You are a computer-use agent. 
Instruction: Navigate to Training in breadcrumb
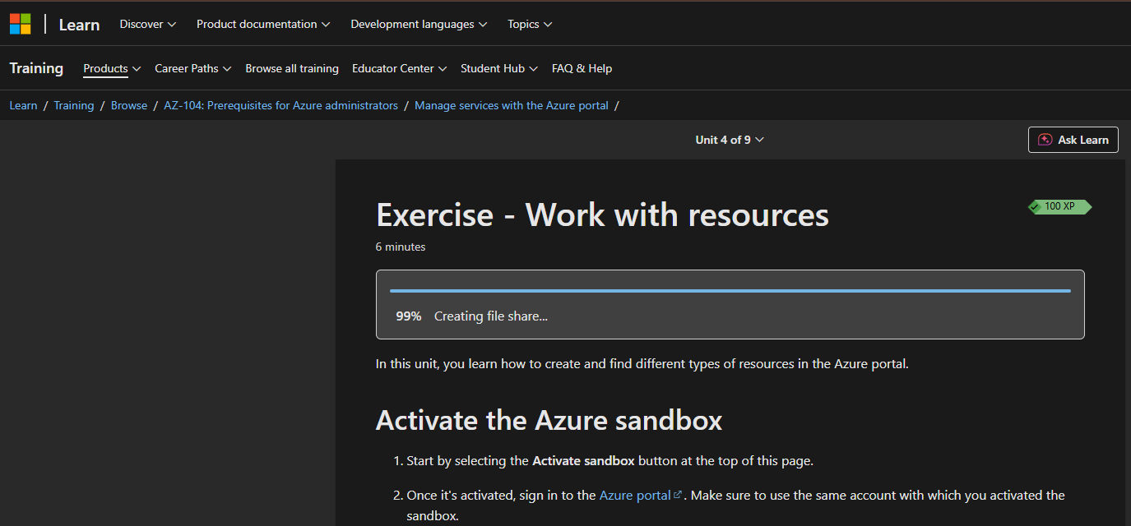74,105
